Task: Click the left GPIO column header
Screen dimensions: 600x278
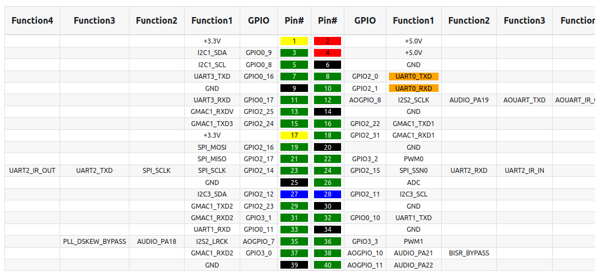Action: pyautogui.click(x=258, y=21)
